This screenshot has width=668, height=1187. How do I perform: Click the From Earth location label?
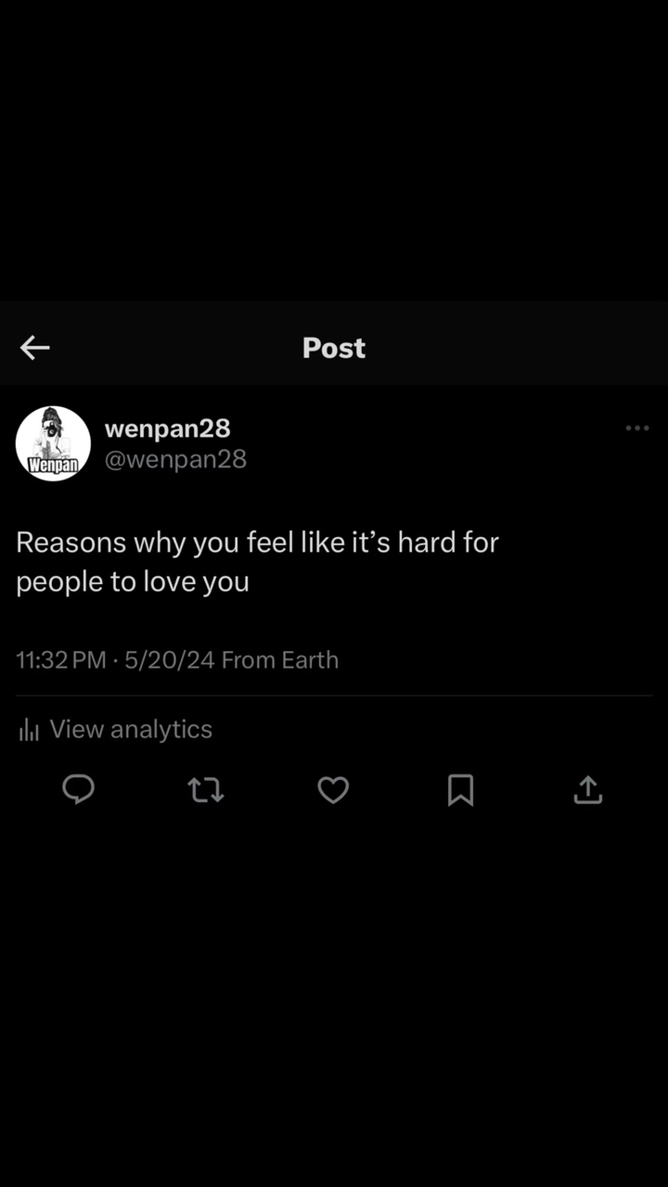coord(280,660)
